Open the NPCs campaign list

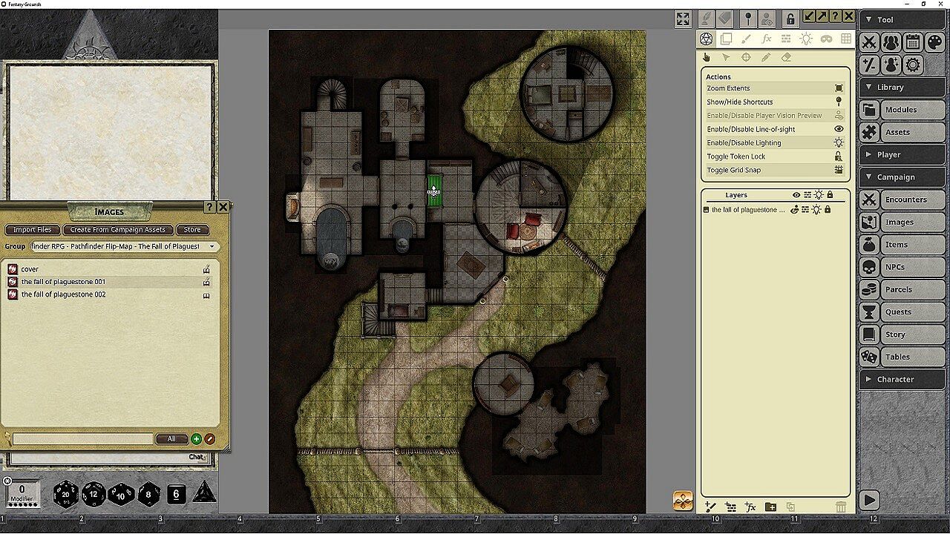tap(902, 267)
